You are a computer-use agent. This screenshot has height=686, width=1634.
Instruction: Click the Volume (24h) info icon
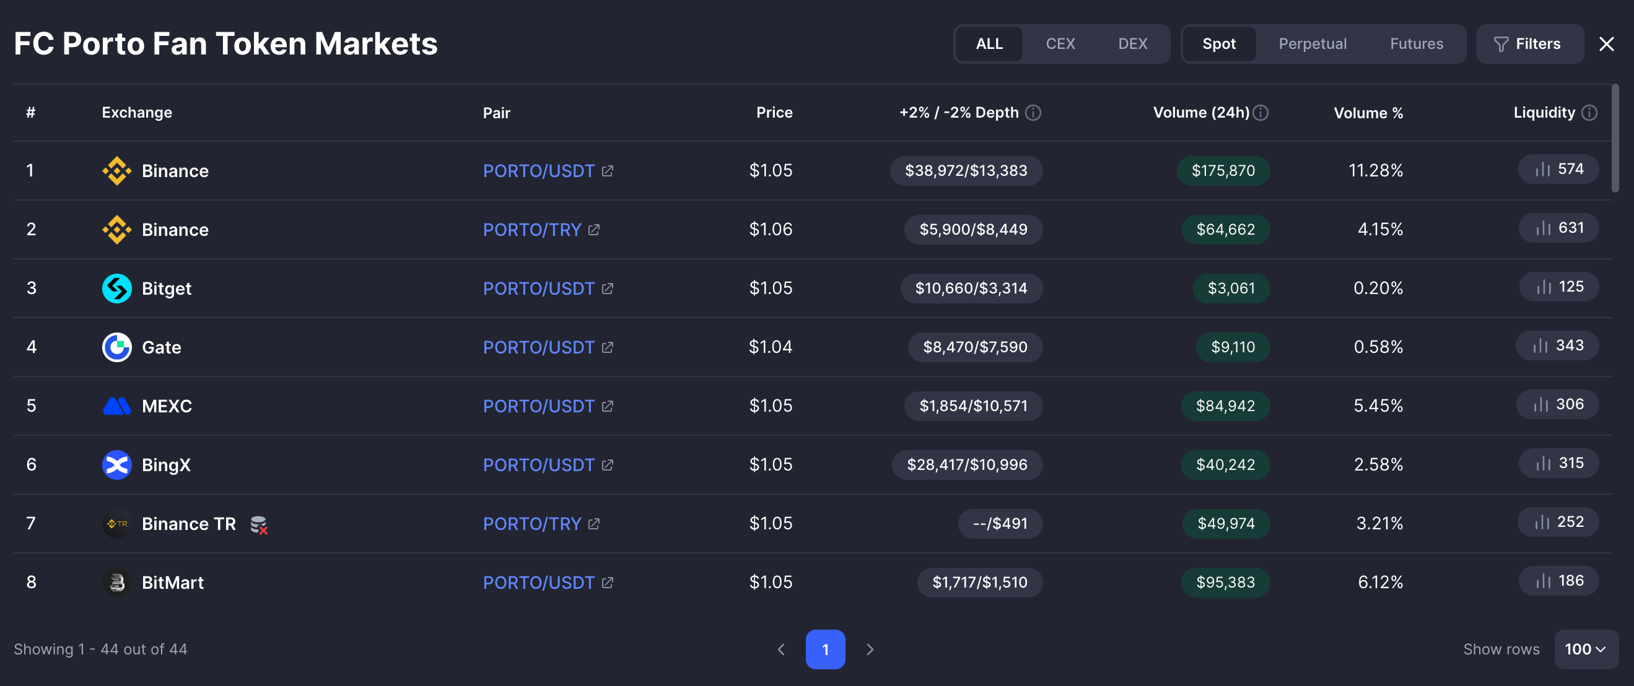point(1261,112)
